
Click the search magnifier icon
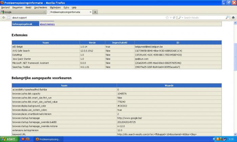click(227, 18)
